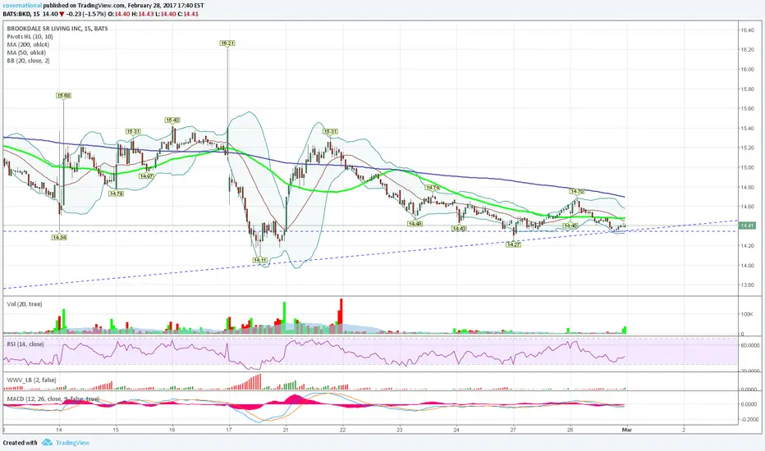The width and height of the screenshot is (765, 451).
Task: Click the 14.00 price axis label
Action: (x=748, y=266)
